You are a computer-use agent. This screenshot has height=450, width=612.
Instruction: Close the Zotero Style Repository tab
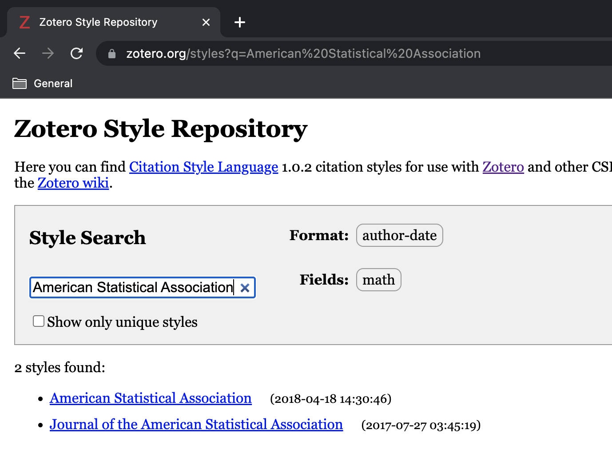[206, 22]
